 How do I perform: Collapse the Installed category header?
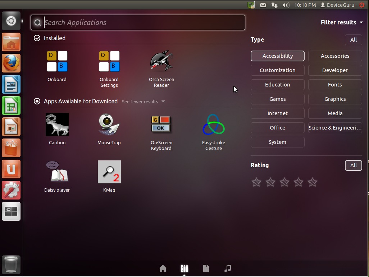click(50, 38)
